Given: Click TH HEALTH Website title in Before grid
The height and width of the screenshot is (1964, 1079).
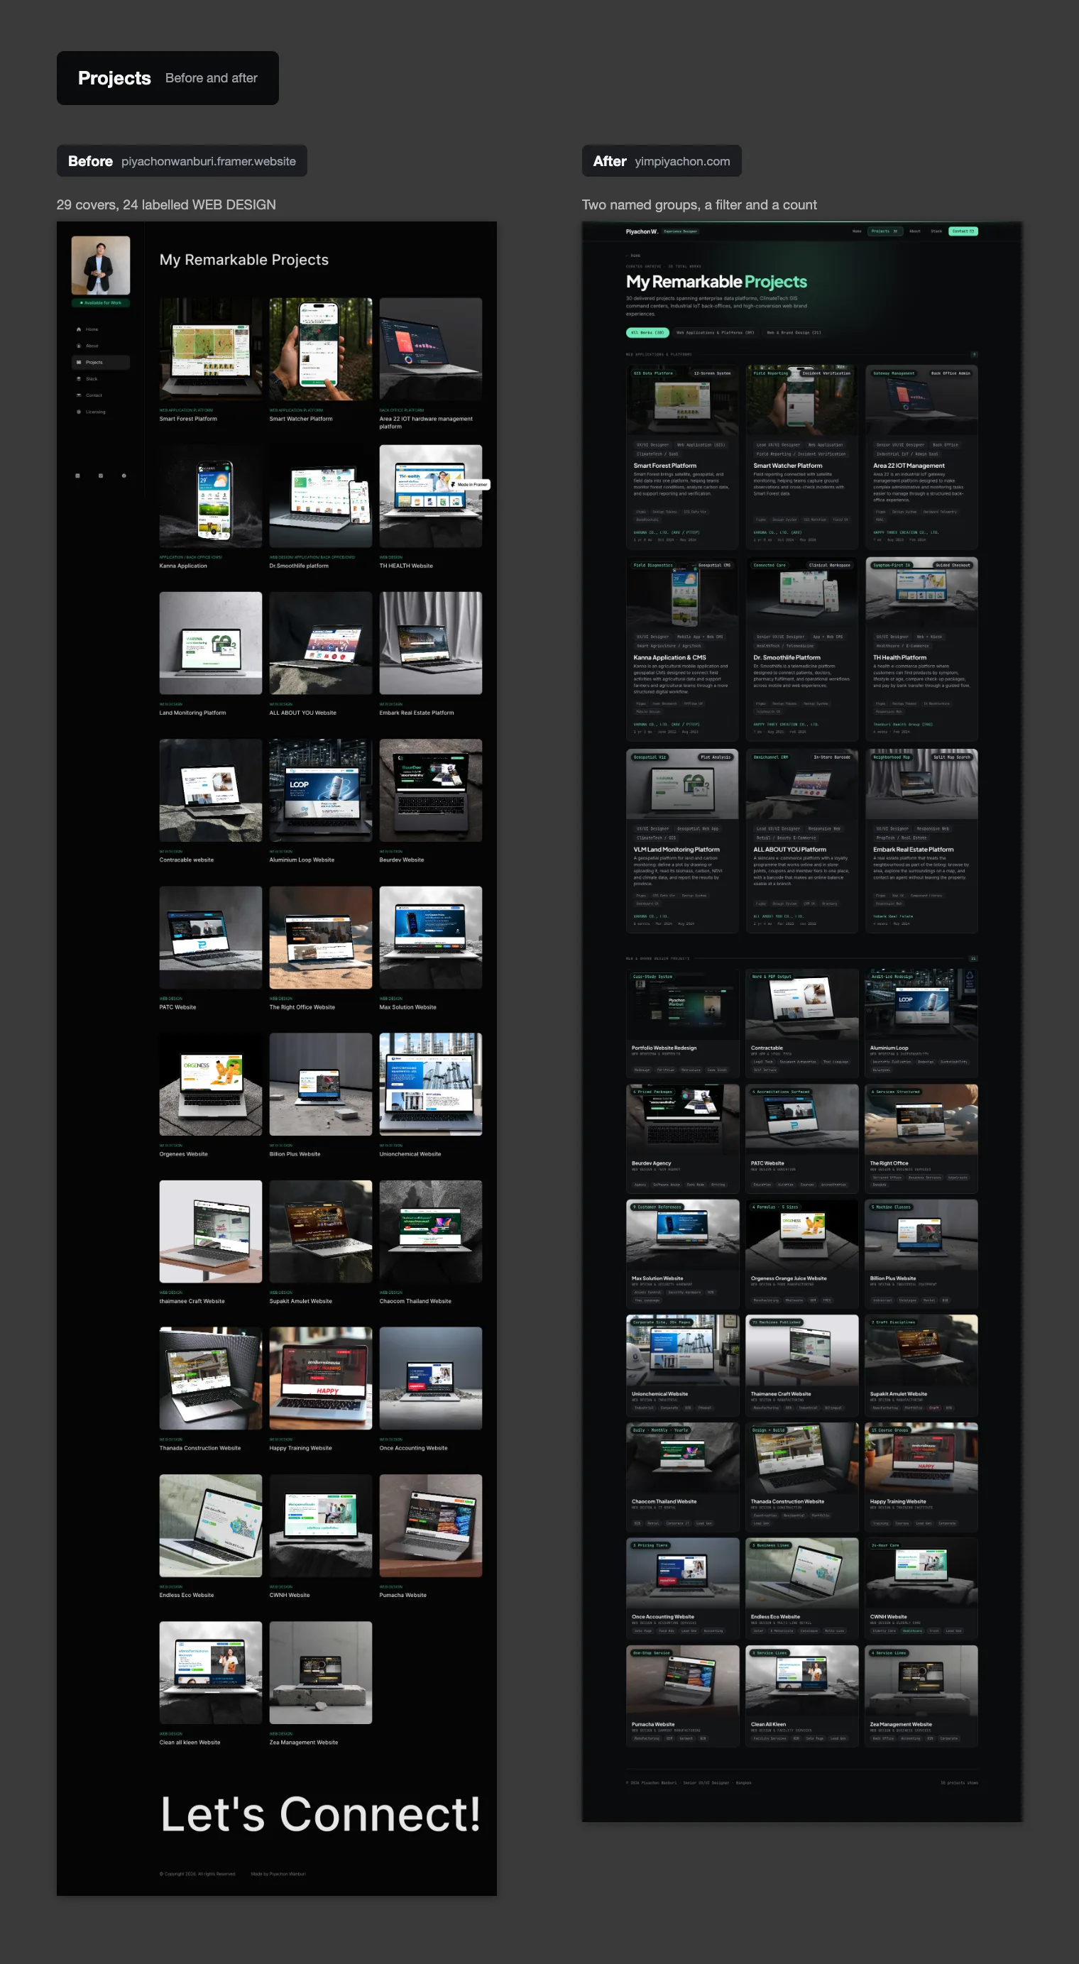Looking at the screenshot, I should [x=405, y=566].
